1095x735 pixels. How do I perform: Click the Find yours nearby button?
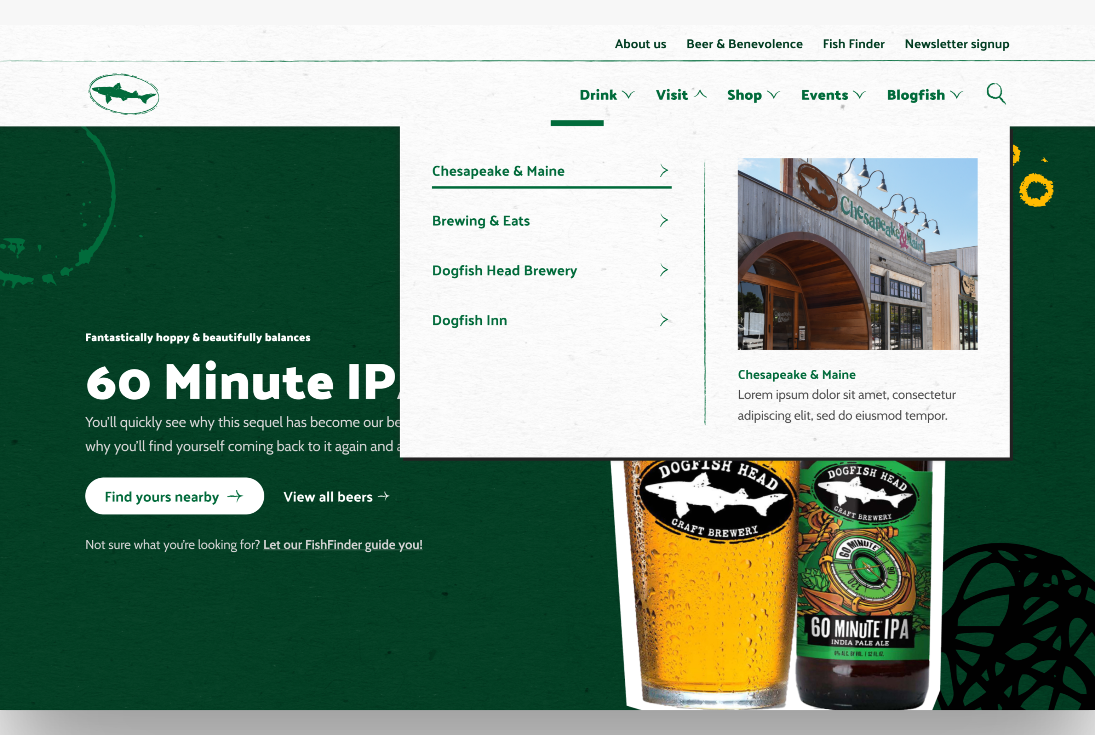click(174, 496)
